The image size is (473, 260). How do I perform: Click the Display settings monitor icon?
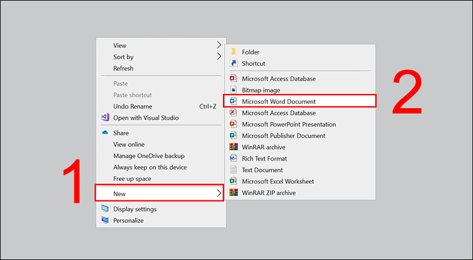pyautogui.click(x=105, y=209)
